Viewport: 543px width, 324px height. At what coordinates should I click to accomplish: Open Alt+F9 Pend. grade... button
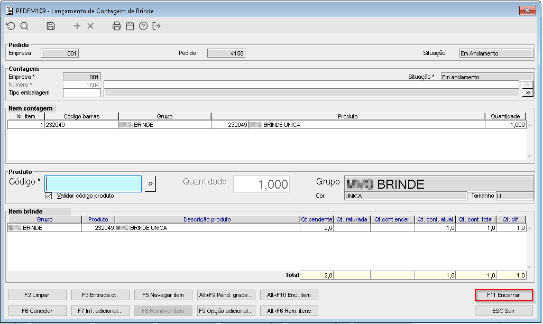(226, 295)
